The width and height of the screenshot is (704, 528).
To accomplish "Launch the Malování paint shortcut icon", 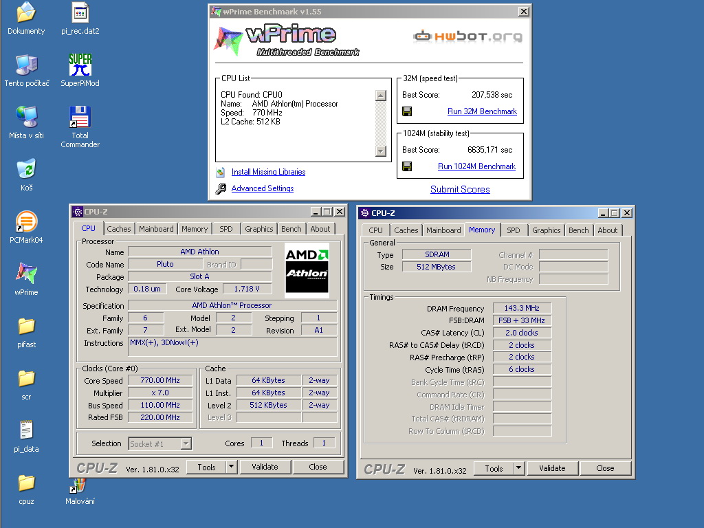I will click(78, 486).
